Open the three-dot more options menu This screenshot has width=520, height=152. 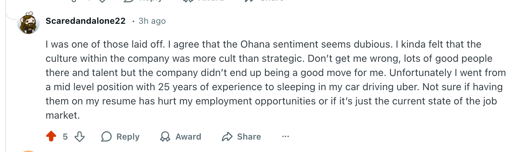coord(285,137)
